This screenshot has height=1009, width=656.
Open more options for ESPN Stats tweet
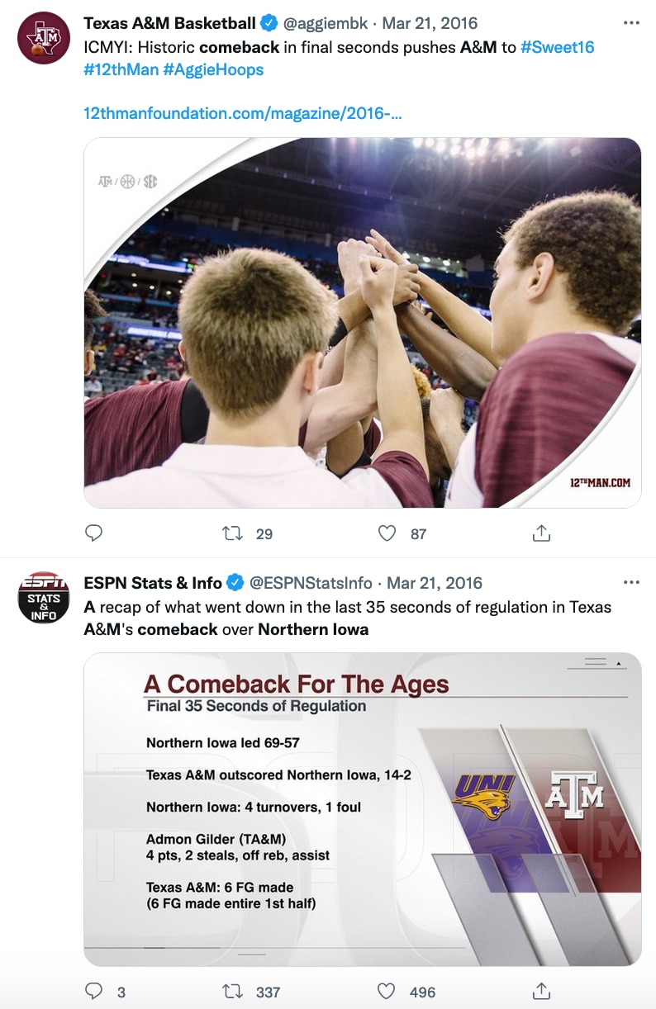[632, 583]
